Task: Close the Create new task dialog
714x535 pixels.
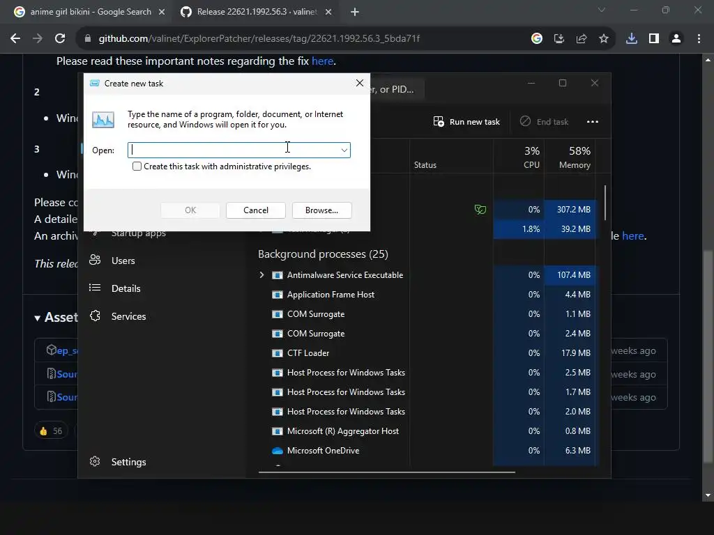Action: coord(360,83)
